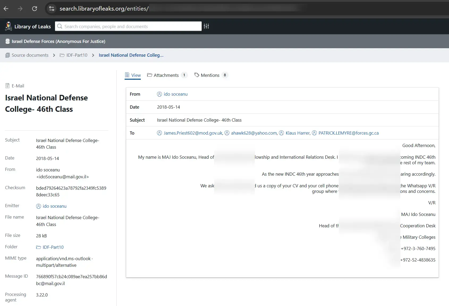Open Israel National Defense Colleg... breadcrumb
The height and width of the screenshot is (306, 449).
(x=131, y=55)
